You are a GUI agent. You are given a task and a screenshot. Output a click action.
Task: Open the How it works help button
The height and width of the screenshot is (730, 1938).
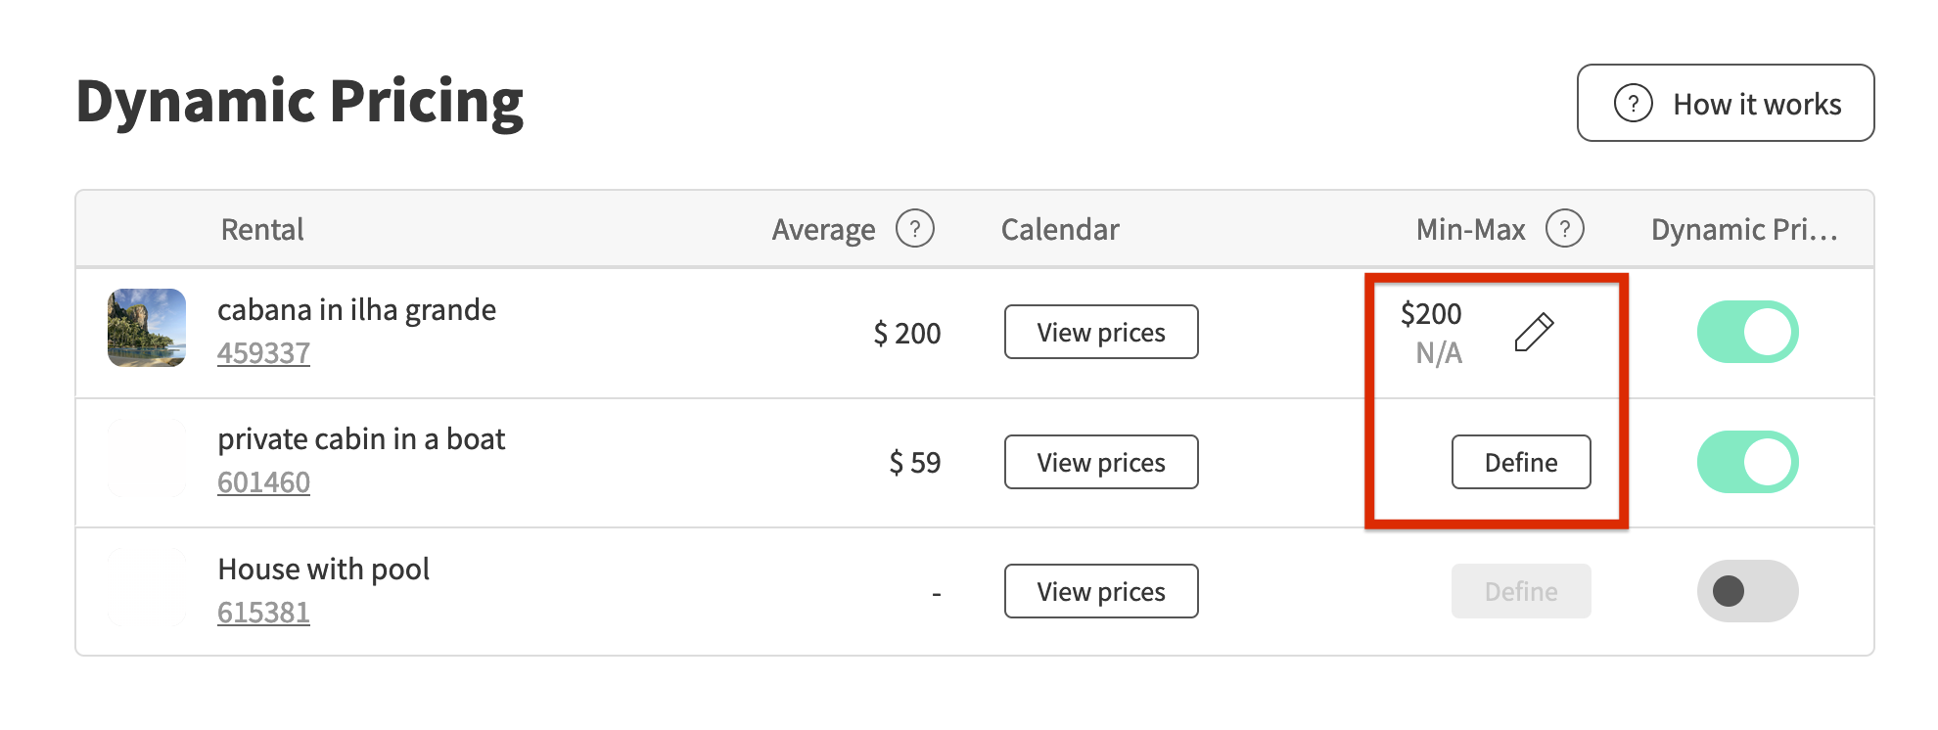(x=1726, y=104)
